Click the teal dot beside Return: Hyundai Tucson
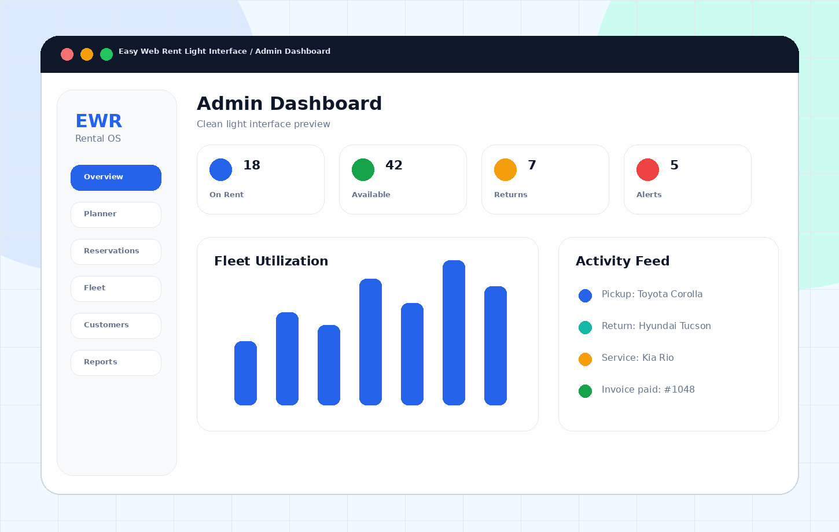Screen dimensions: 839x532 tap(585, 327)
